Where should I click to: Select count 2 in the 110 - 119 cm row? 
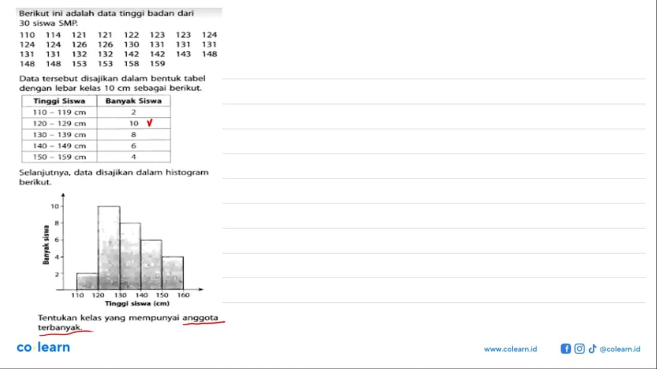point(133,112)
